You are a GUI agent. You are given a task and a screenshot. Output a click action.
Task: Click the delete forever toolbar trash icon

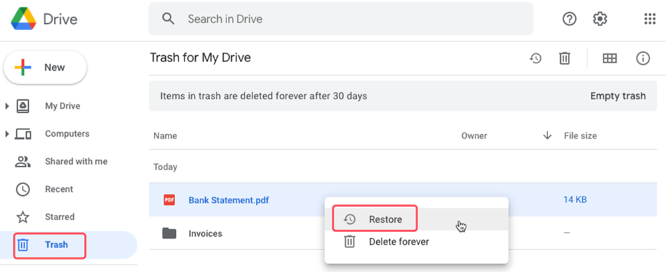pyautogui.click(x=564, y=58)
